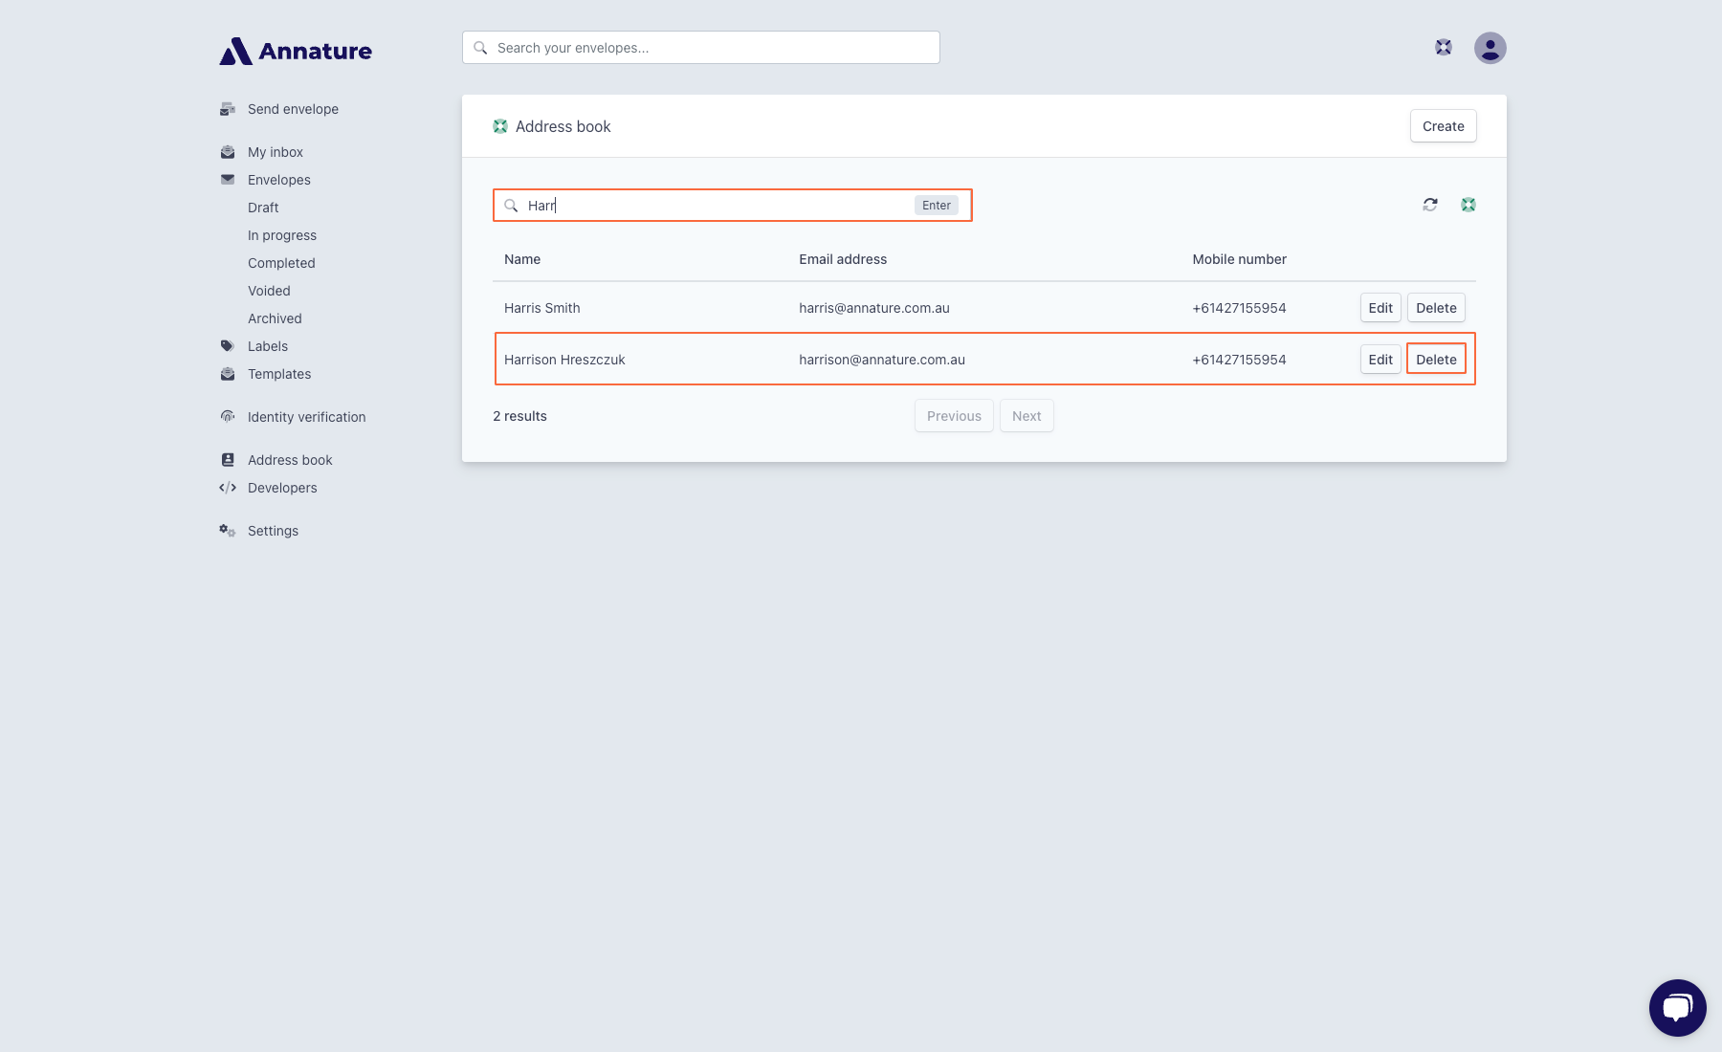1722x1052 pixels.
Task: Click the Previous page button
Action: point(954,416)
